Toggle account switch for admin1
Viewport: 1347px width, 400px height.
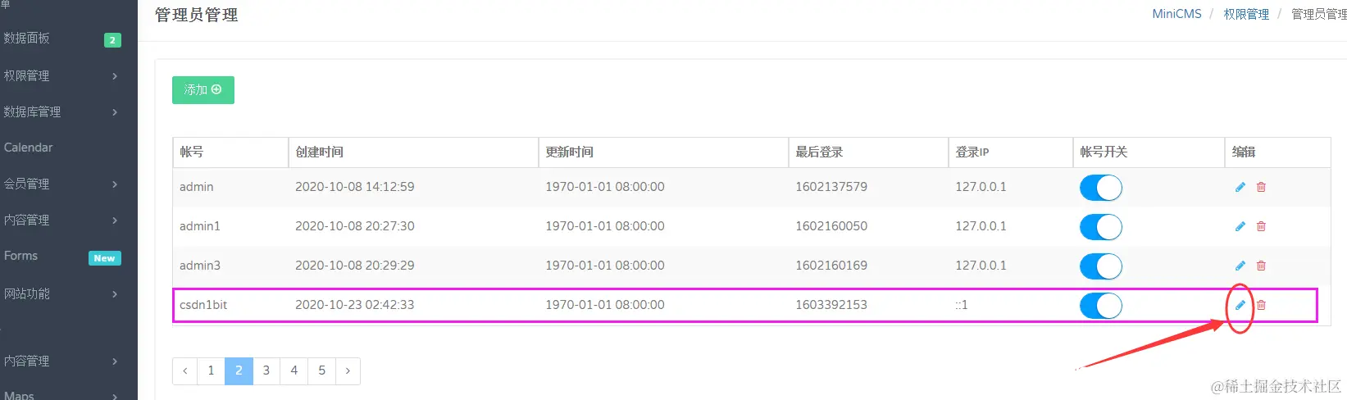(x=1100, y=227)
